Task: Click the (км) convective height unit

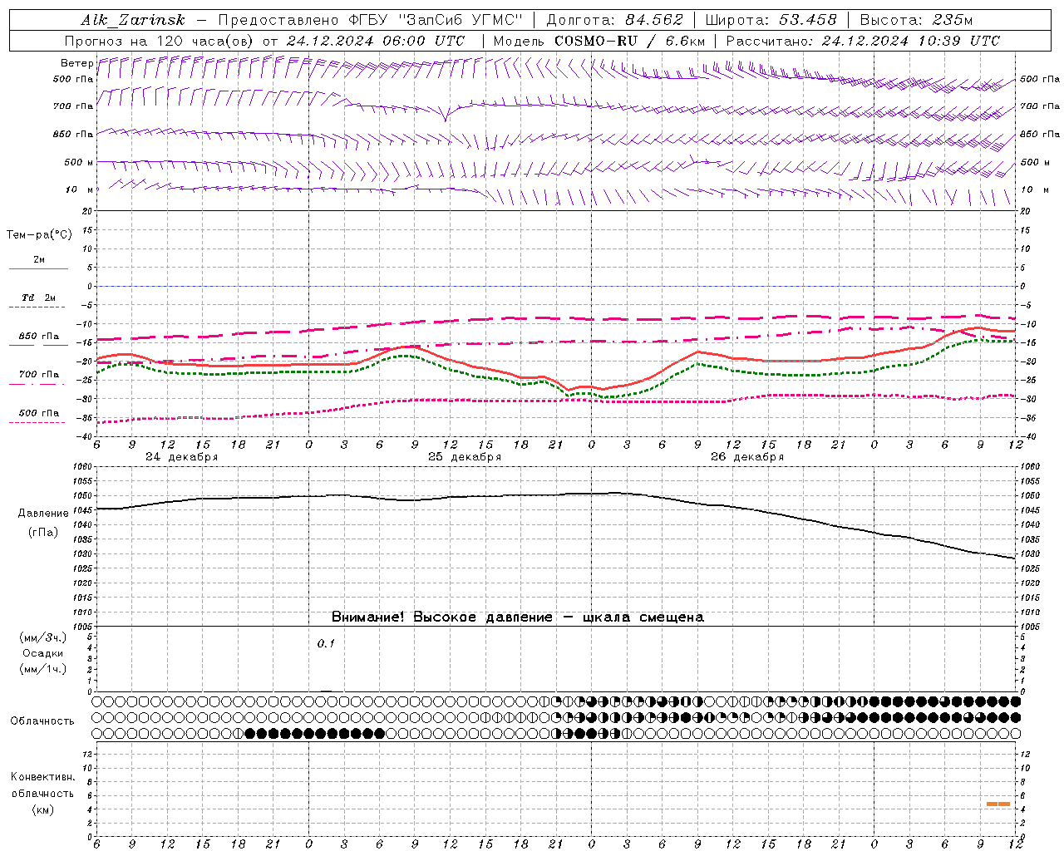Action: coord(42,809)
